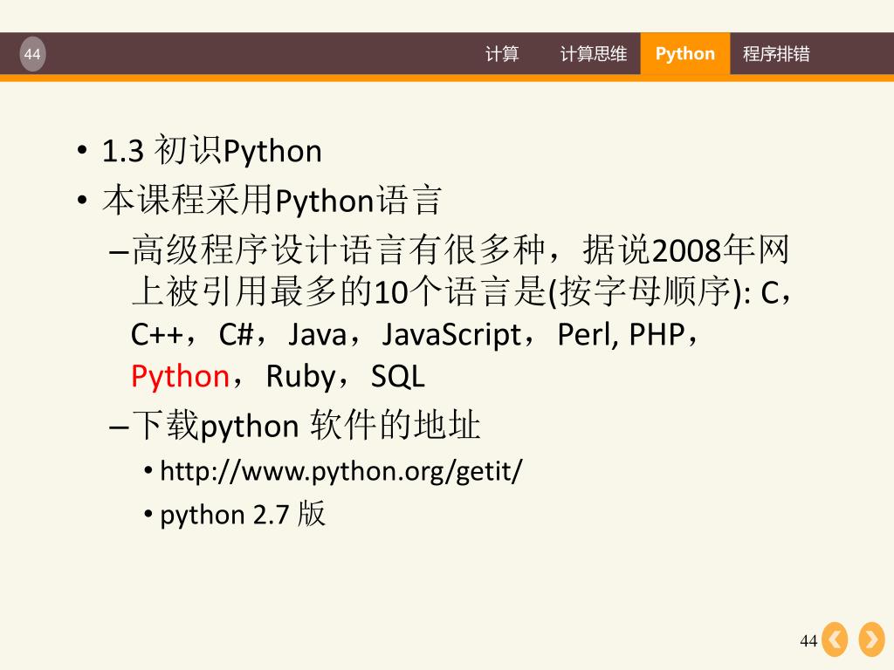Click the word PHP in the list

(657, 334)
